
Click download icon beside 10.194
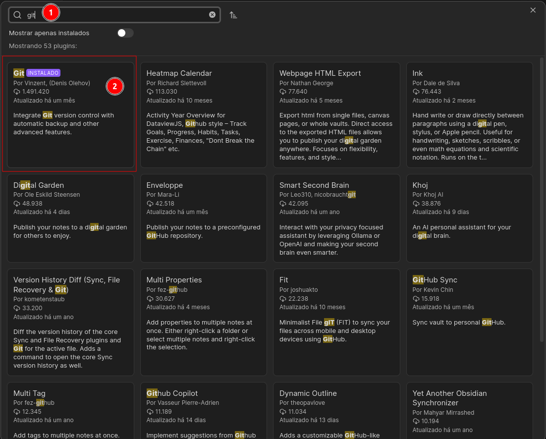(416, 421)
